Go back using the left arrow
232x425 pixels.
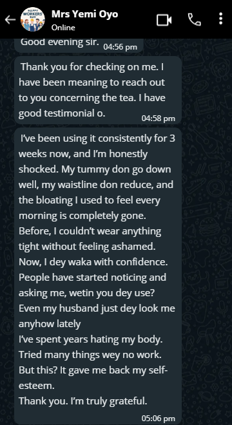point(10,19)
